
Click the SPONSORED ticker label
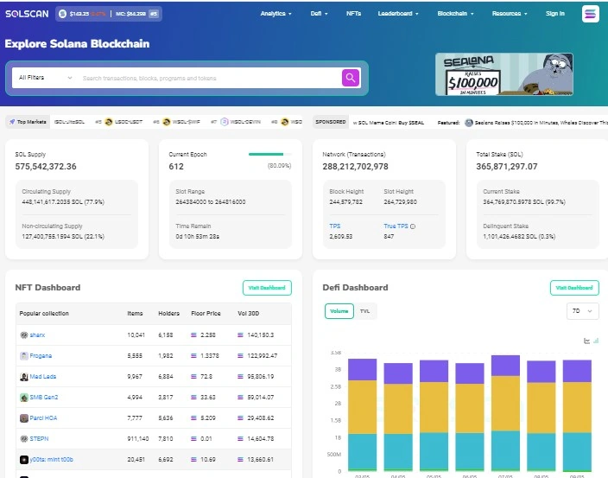[331, 122]
